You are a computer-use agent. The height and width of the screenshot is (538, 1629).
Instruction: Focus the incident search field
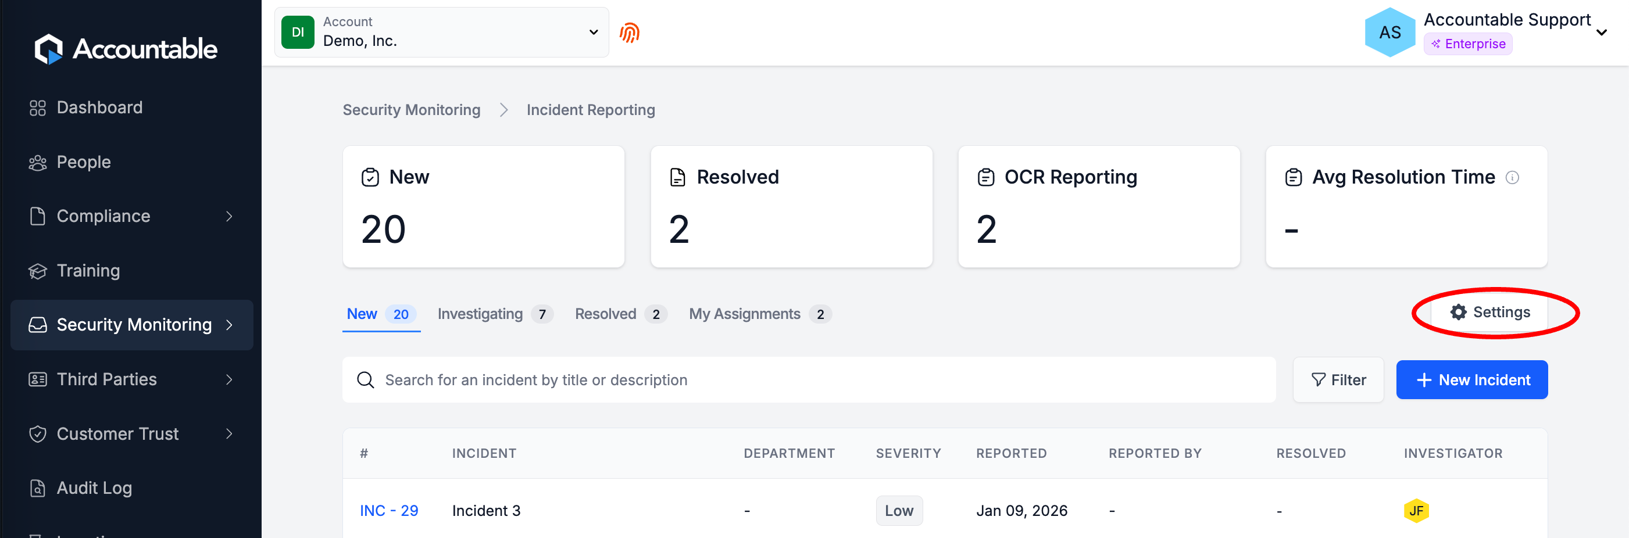(x=809, y=380)
